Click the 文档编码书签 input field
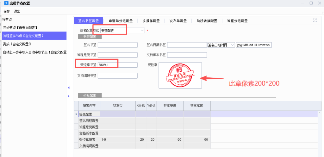 coord(118,76)
